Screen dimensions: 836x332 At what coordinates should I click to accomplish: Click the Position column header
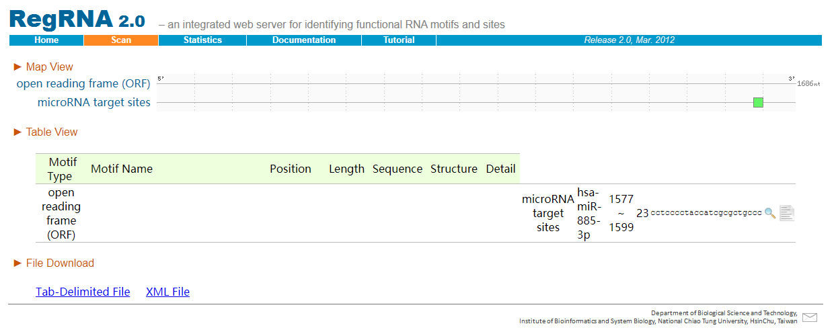pos(291,169)
